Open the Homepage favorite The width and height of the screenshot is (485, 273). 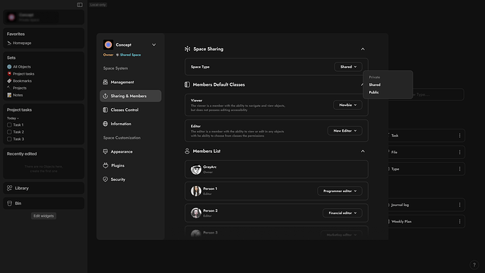click(x=19, y=43)
